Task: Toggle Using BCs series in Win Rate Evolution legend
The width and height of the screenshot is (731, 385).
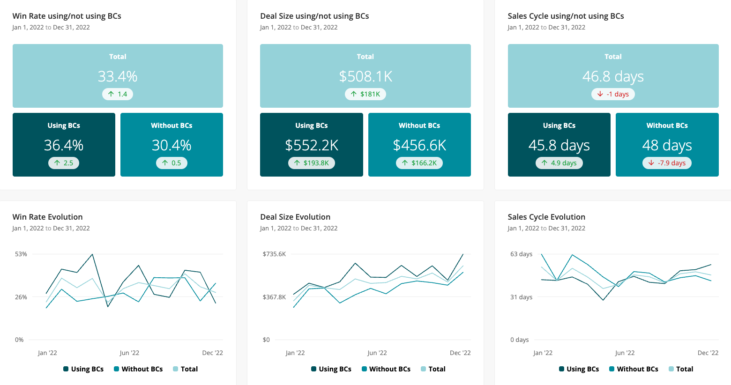Action: point(83,369)
